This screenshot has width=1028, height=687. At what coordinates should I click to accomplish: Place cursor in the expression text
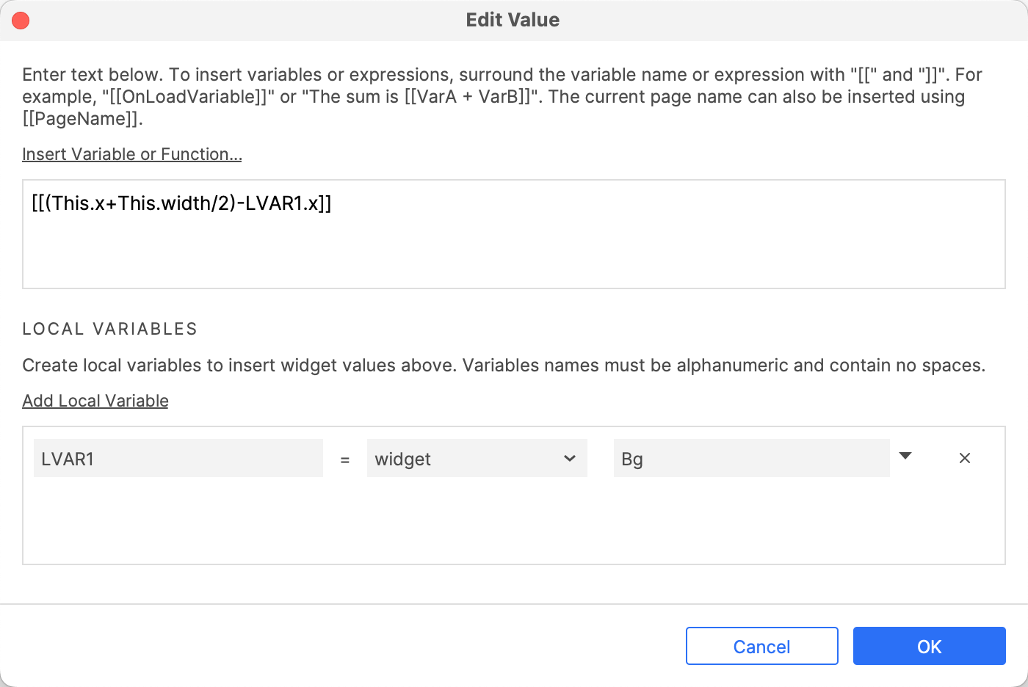[181, 203]
